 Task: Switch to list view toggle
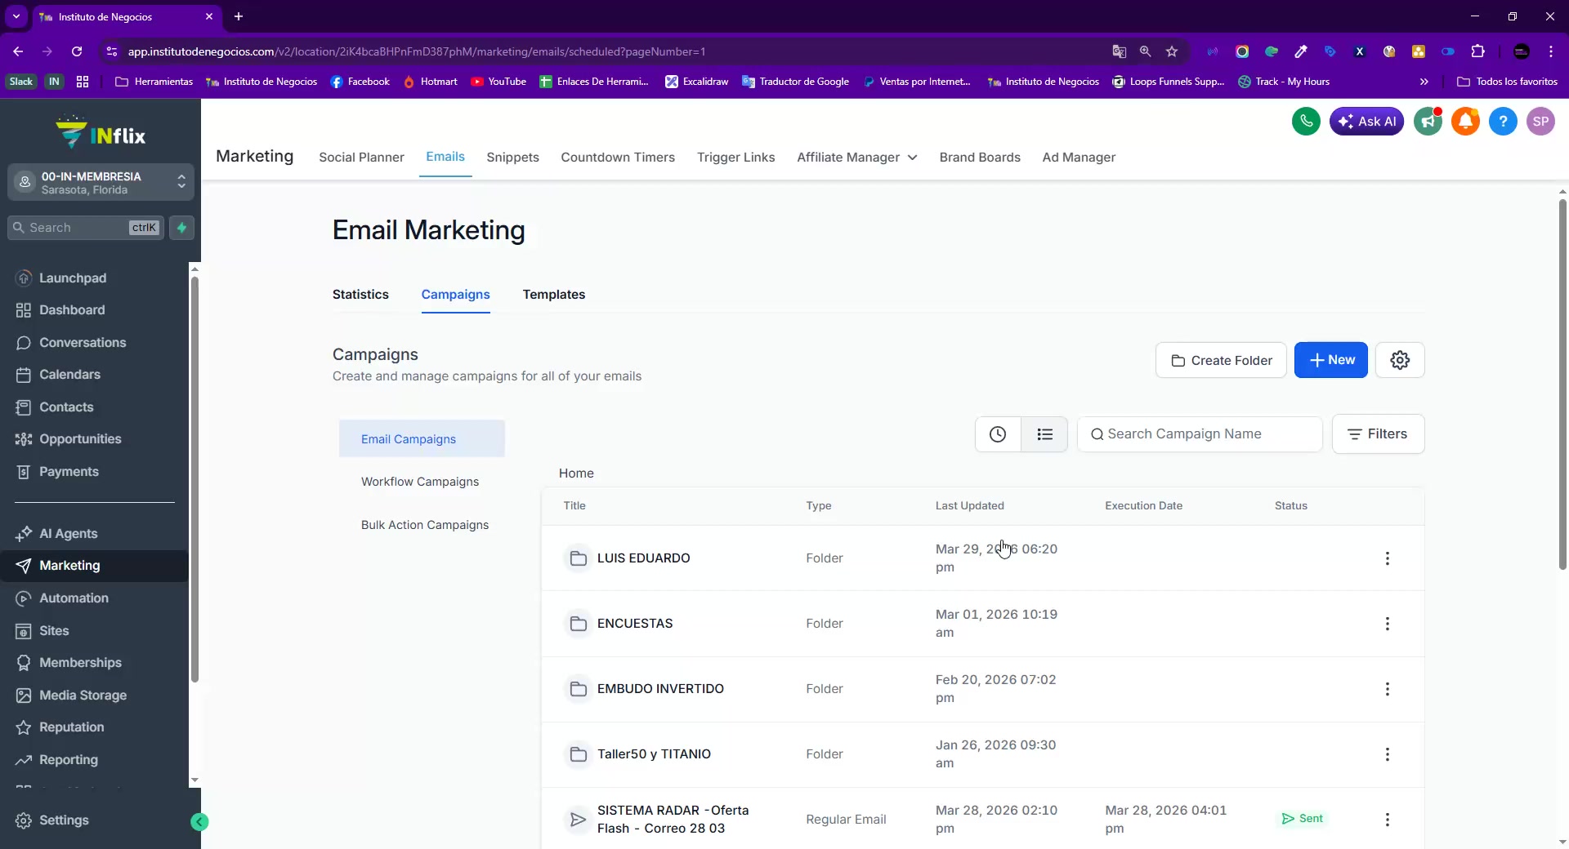1044,434
